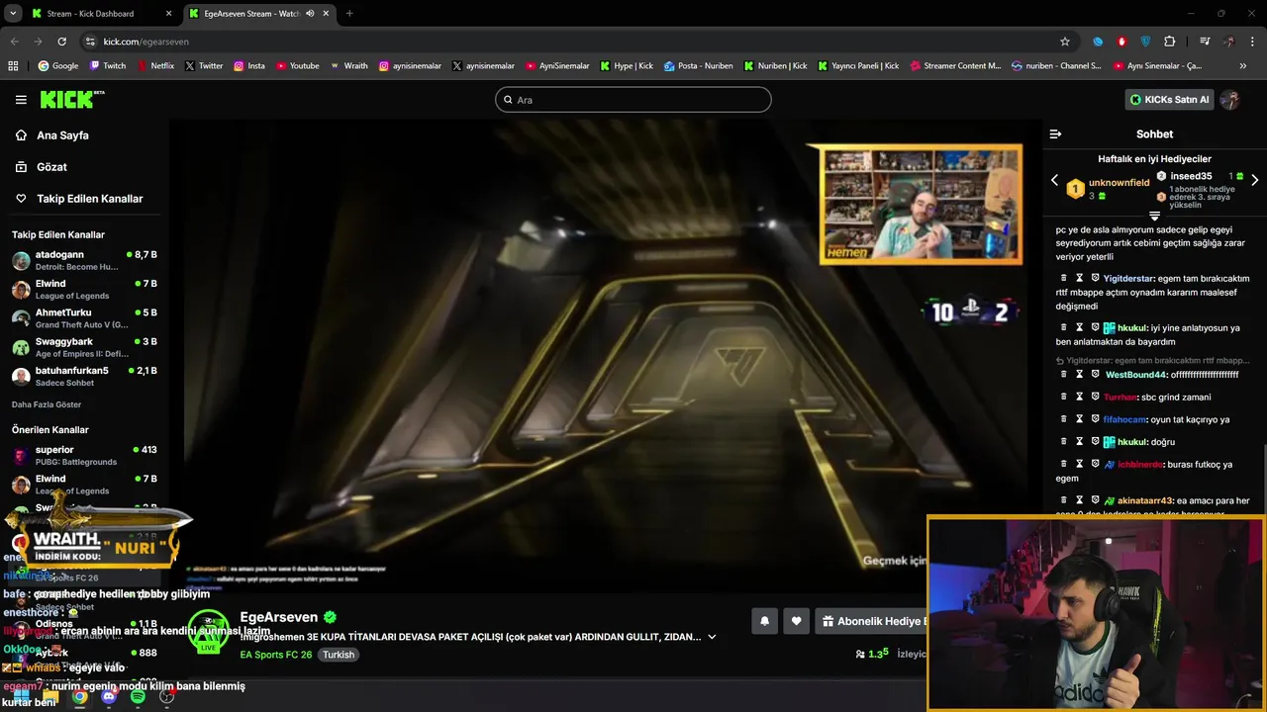Viewport: 1267px width, 712px height.
Task: Show next top gifter
Action: 1254,181
